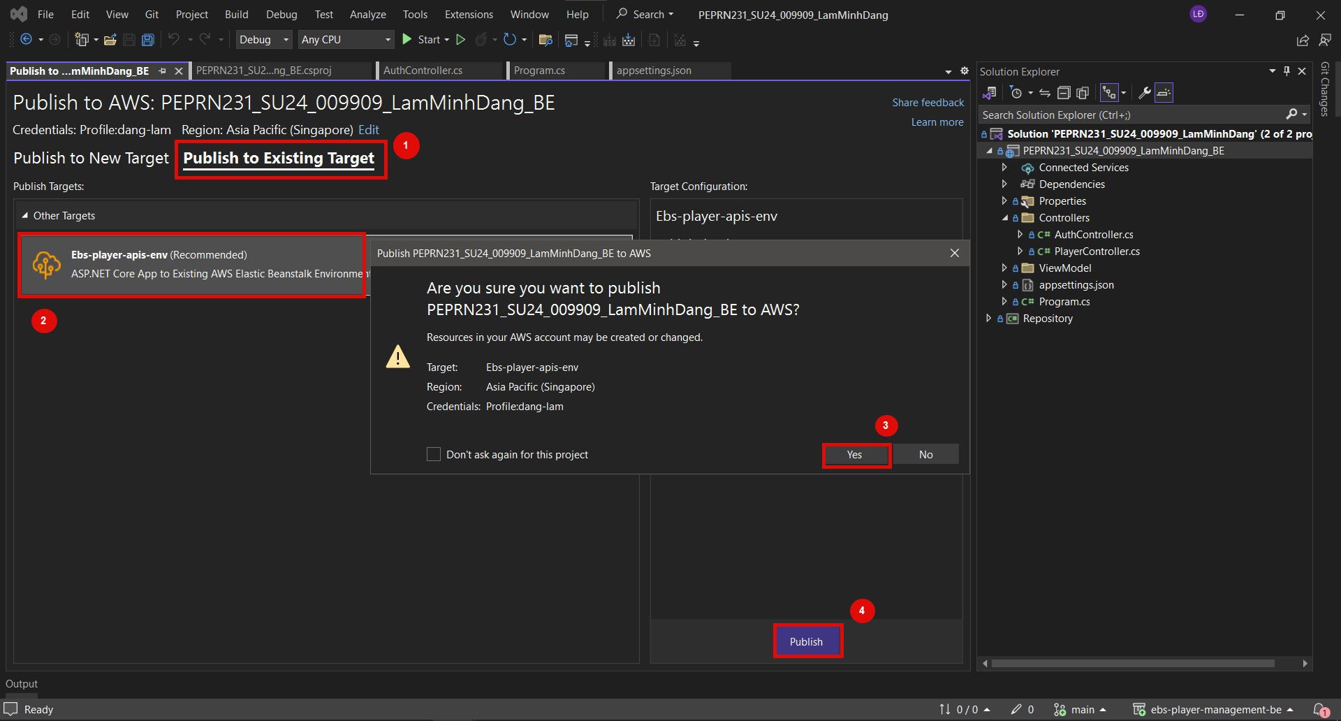Click the Restart circular arrow icon
This screenshot has width=1341, height=721.
(x=510, y=40)
